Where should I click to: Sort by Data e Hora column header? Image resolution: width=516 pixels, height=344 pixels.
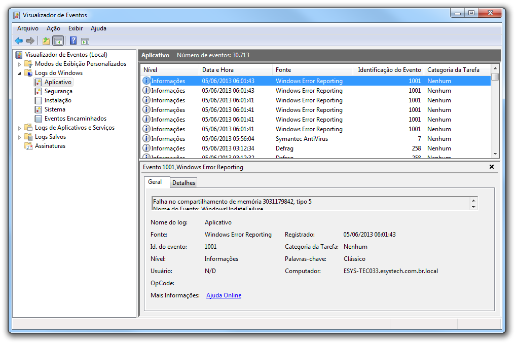[236, 70]
